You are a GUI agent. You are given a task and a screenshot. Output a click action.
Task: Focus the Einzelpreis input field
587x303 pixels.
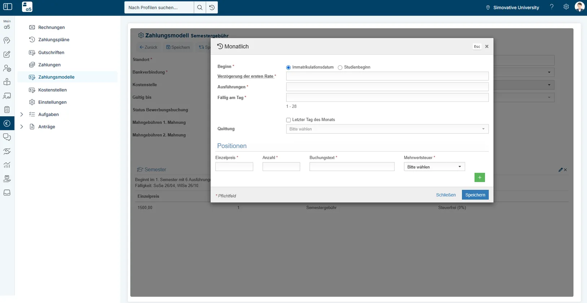pyautogui.click(x=234, y=167)
